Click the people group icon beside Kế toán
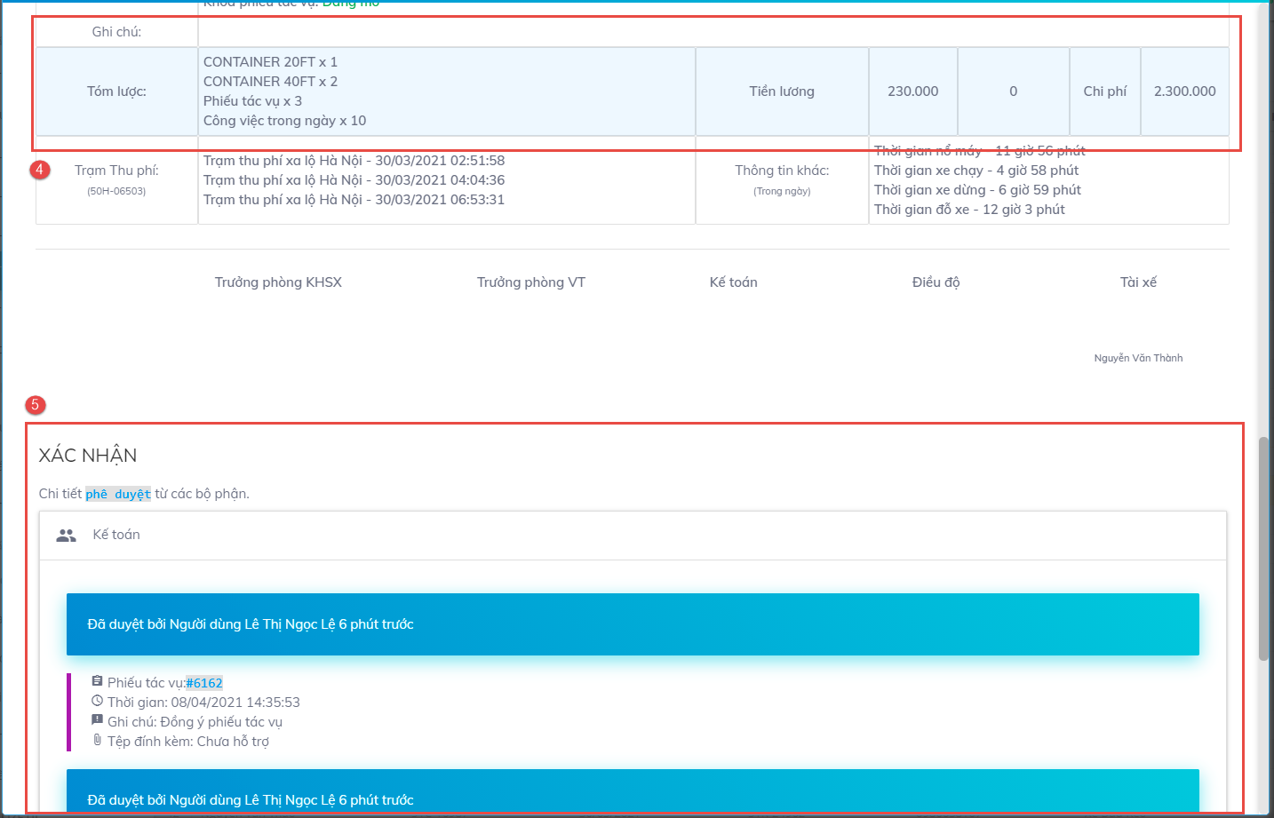 pos(66,536)
